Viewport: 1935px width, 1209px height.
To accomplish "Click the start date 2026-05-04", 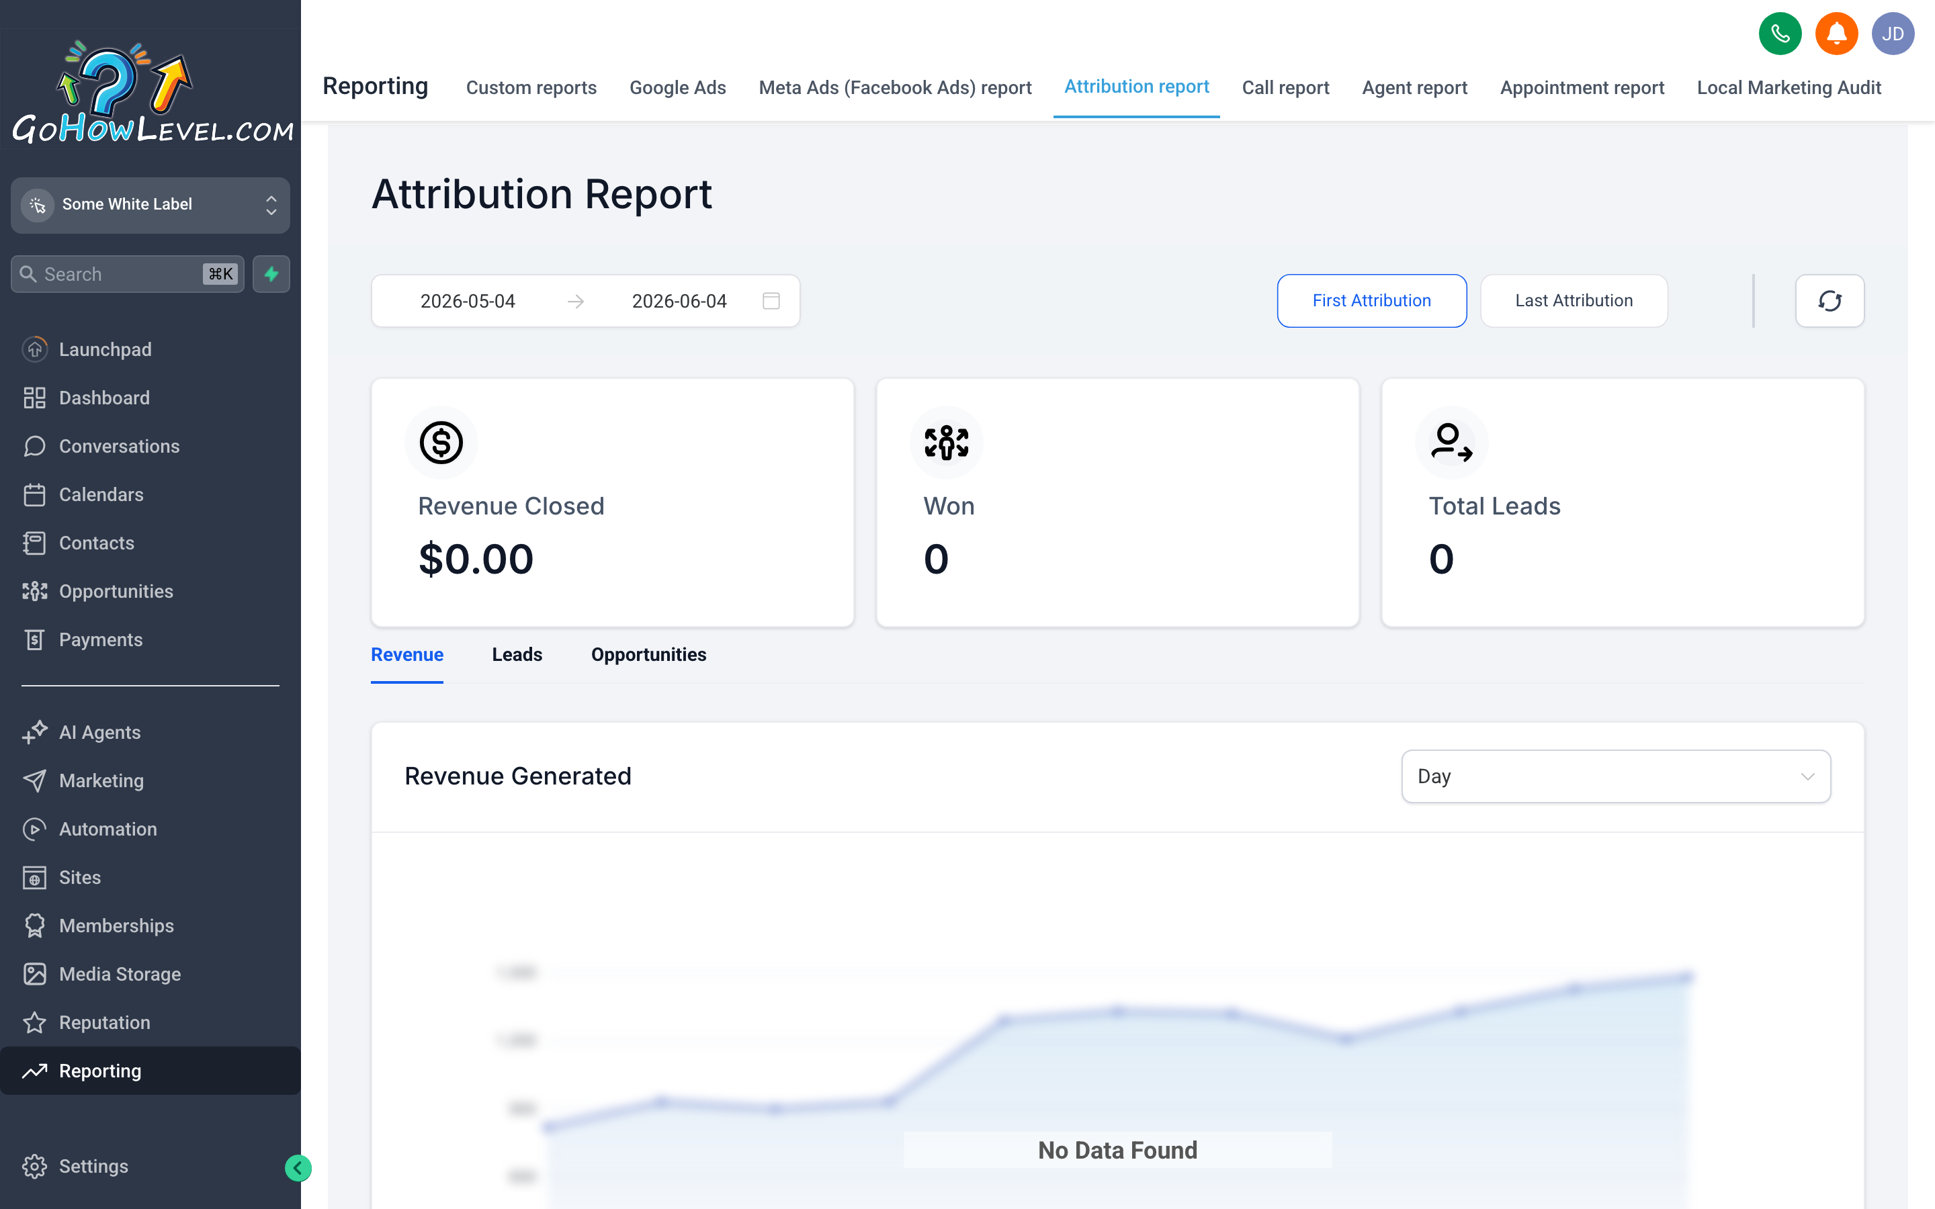I will 468,302.
